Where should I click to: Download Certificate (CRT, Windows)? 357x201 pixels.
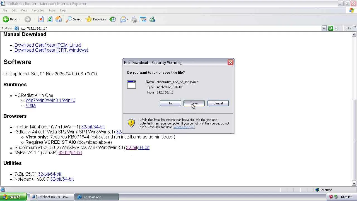(x=51, y=50)
